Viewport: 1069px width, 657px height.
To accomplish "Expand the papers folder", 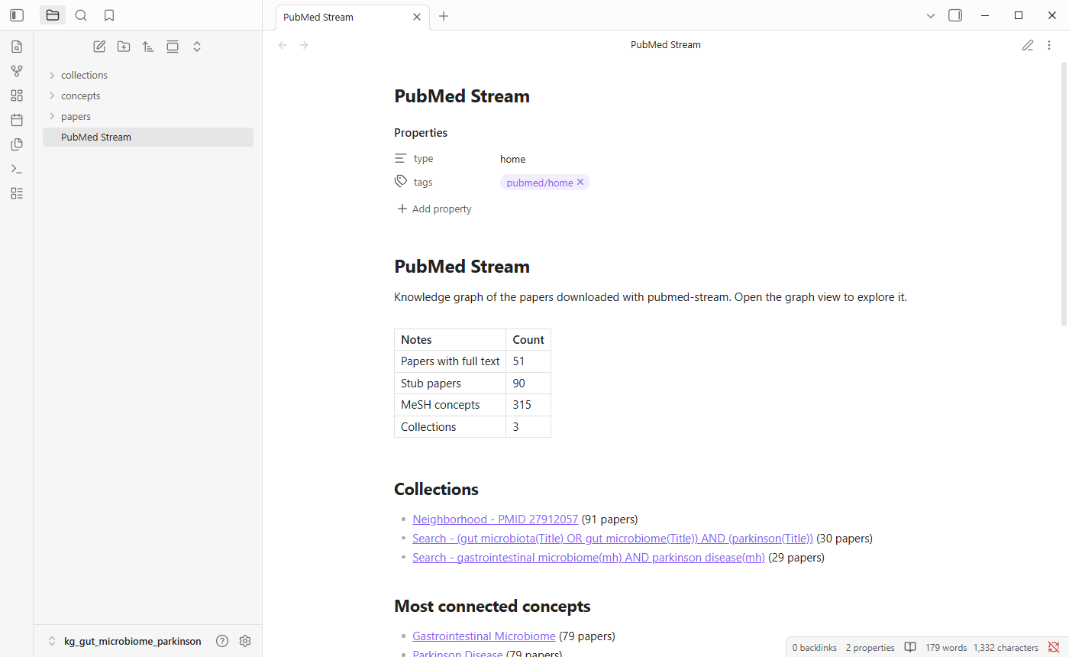I will click(x=148, y=116).
